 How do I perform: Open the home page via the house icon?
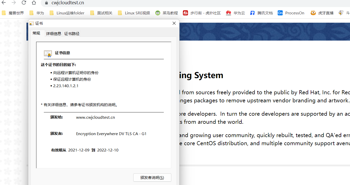[34, 3]
